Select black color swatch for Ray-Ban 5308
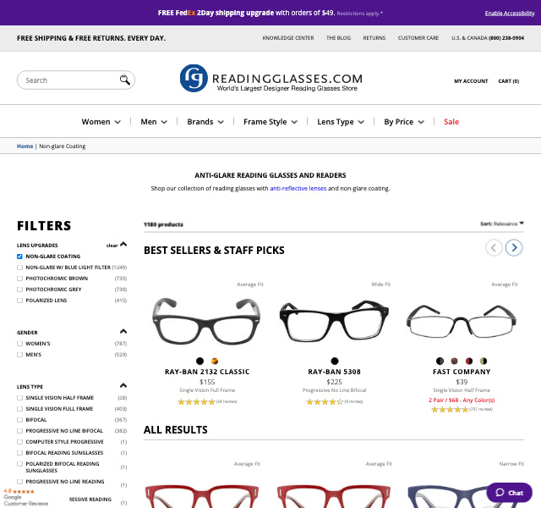 [x=335, y=361]
